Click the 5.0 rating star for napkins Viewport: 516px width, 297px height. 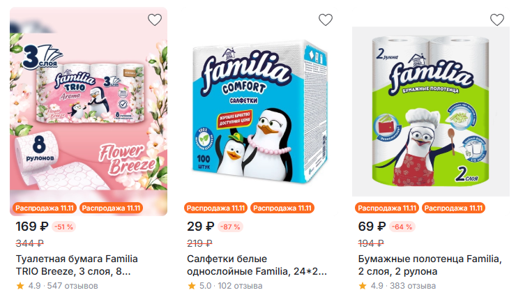pos(191,286)
